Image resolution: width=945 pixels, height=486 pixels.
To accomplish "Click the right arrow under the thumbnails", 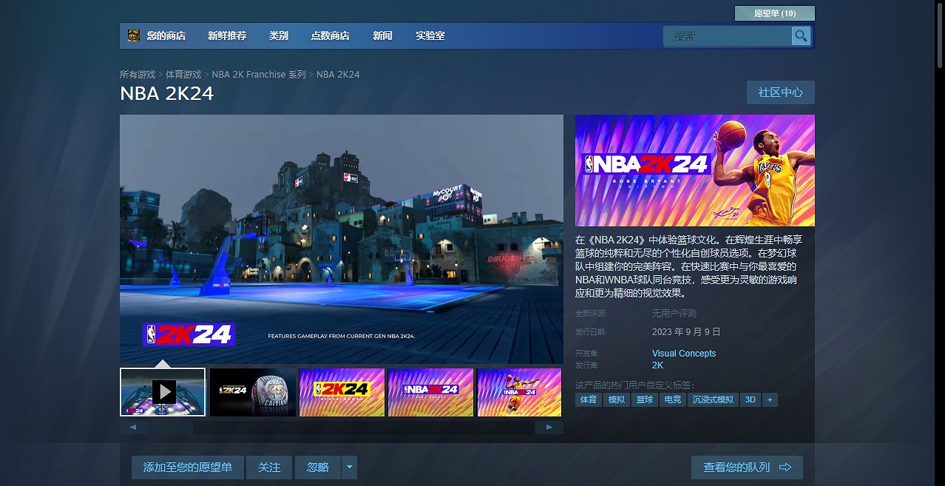I will tap(549, 427).
